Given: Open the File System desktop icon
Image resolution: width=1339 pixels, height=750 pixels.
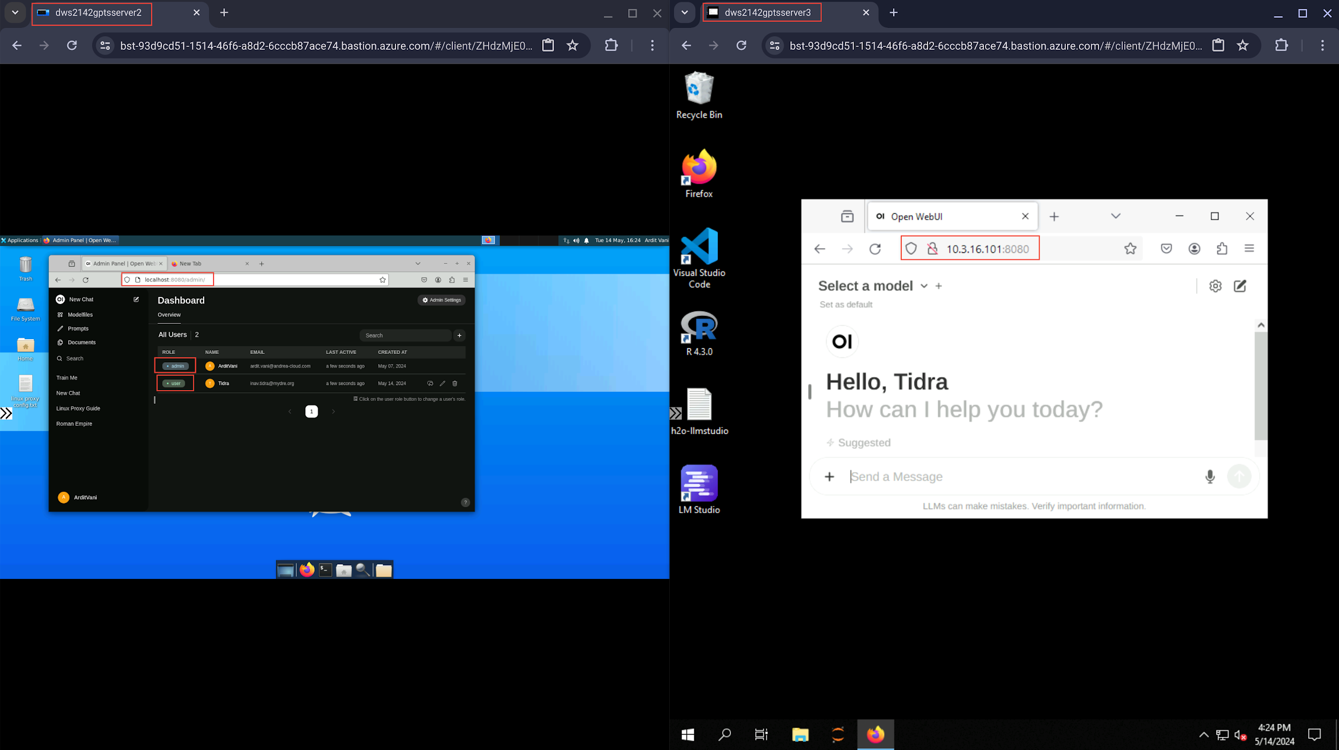Looking at the screenshot, I should coord(26,309).
